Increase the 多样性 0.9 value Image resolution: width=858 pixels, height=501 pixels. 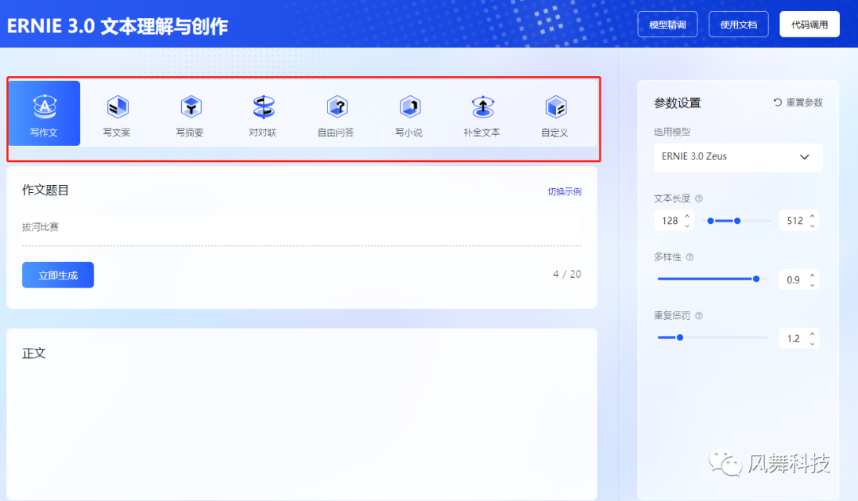(812, 275)
